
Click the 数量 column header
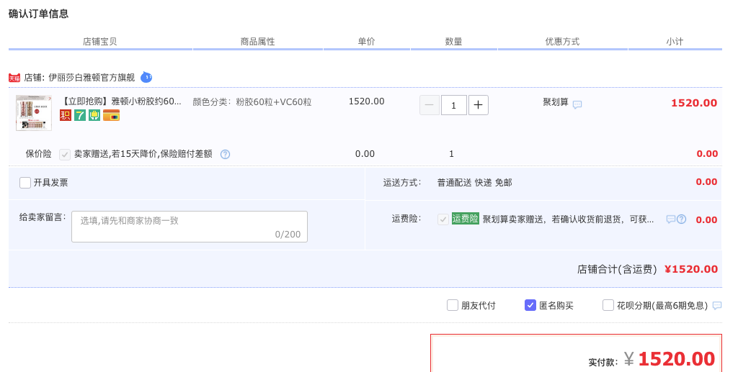(454, 41)
